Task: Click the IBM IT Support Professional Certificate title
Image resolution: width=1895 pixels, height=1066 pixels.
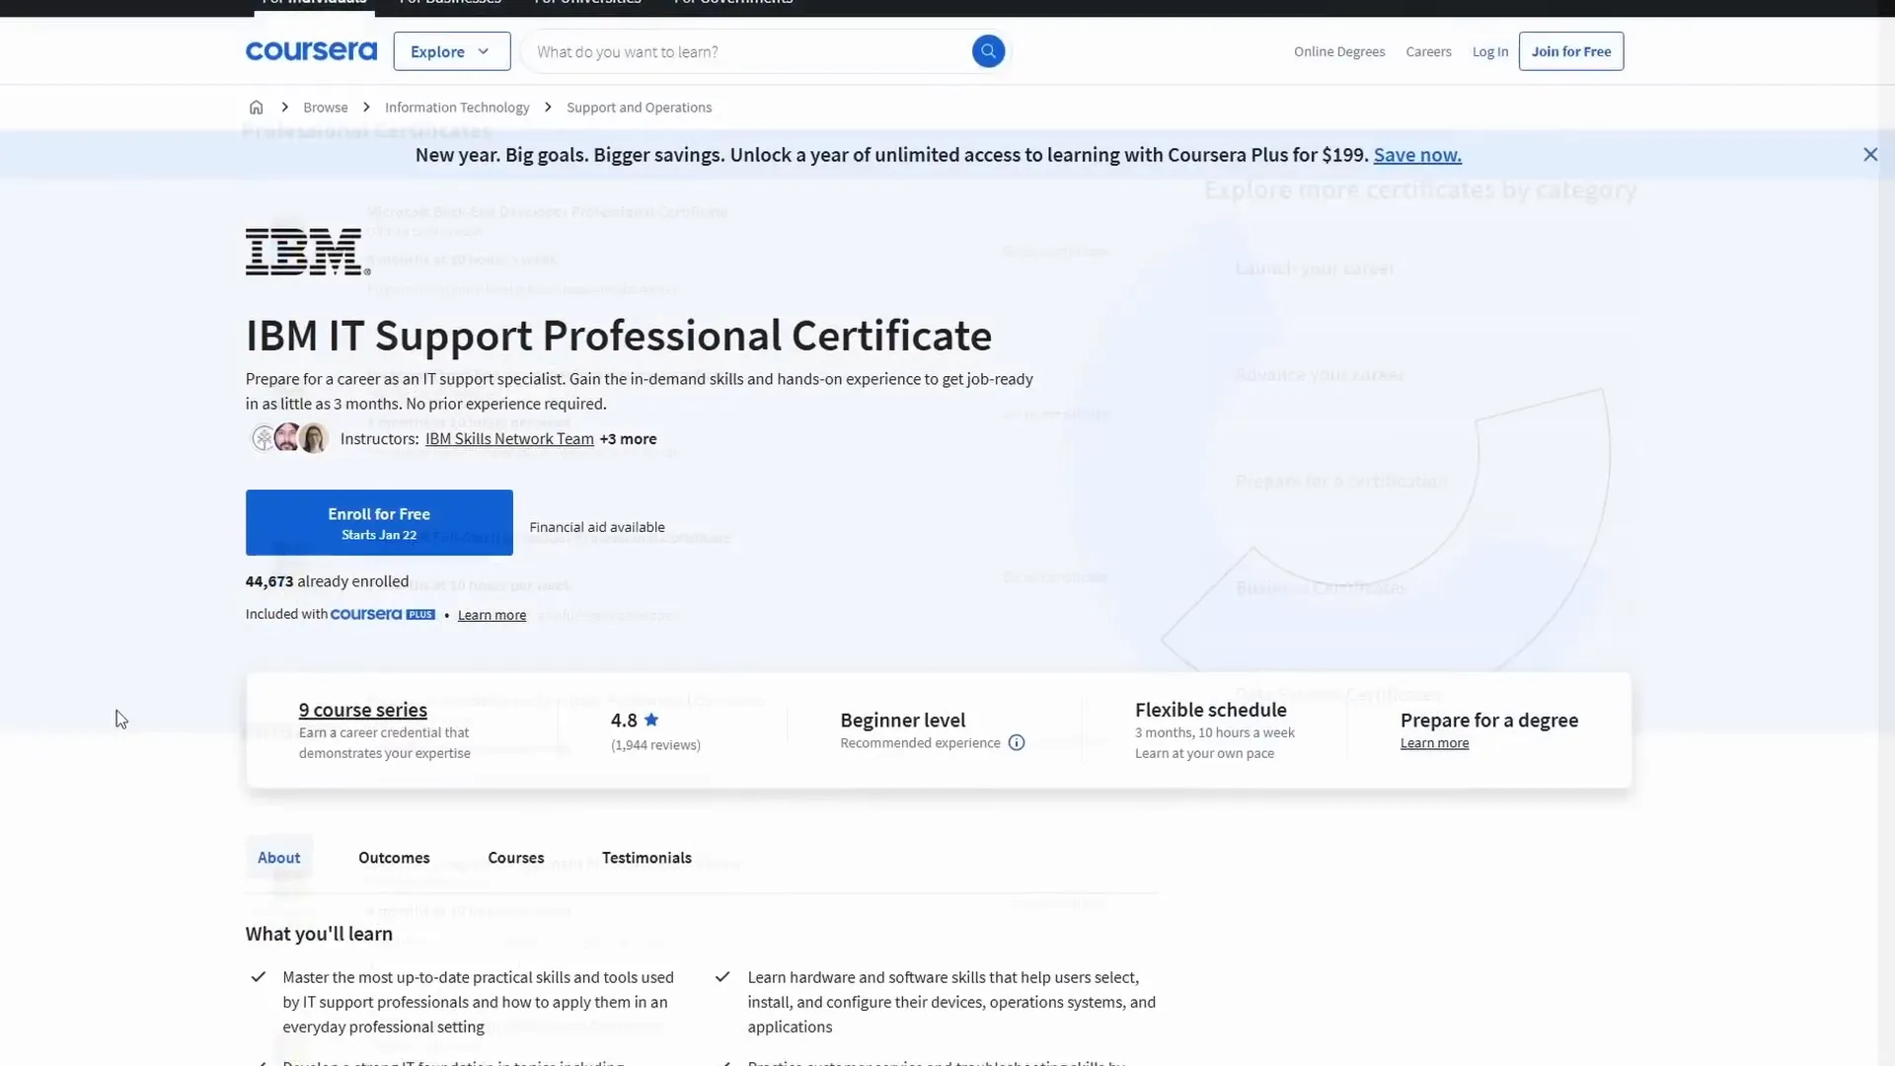Action: coord(619,336)
